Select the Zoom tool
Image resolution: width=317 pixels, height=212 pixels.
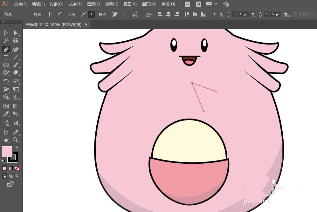point(16,140)
